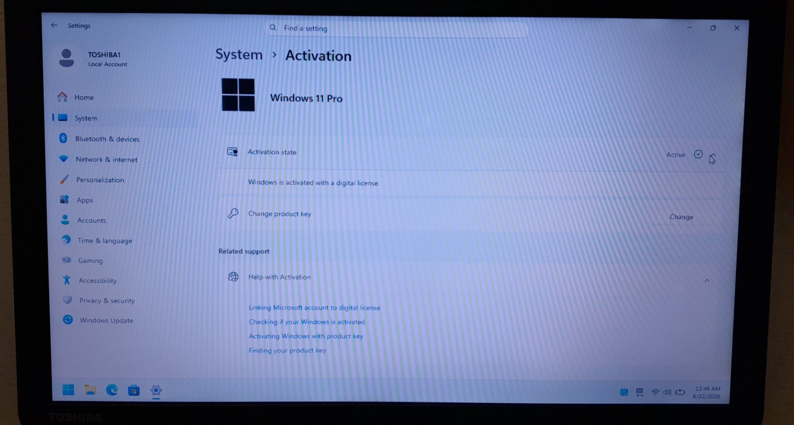This screenshot has width=794, height=425.
Task: Go to Network & internet settings
Action: [x=107, y=159]
